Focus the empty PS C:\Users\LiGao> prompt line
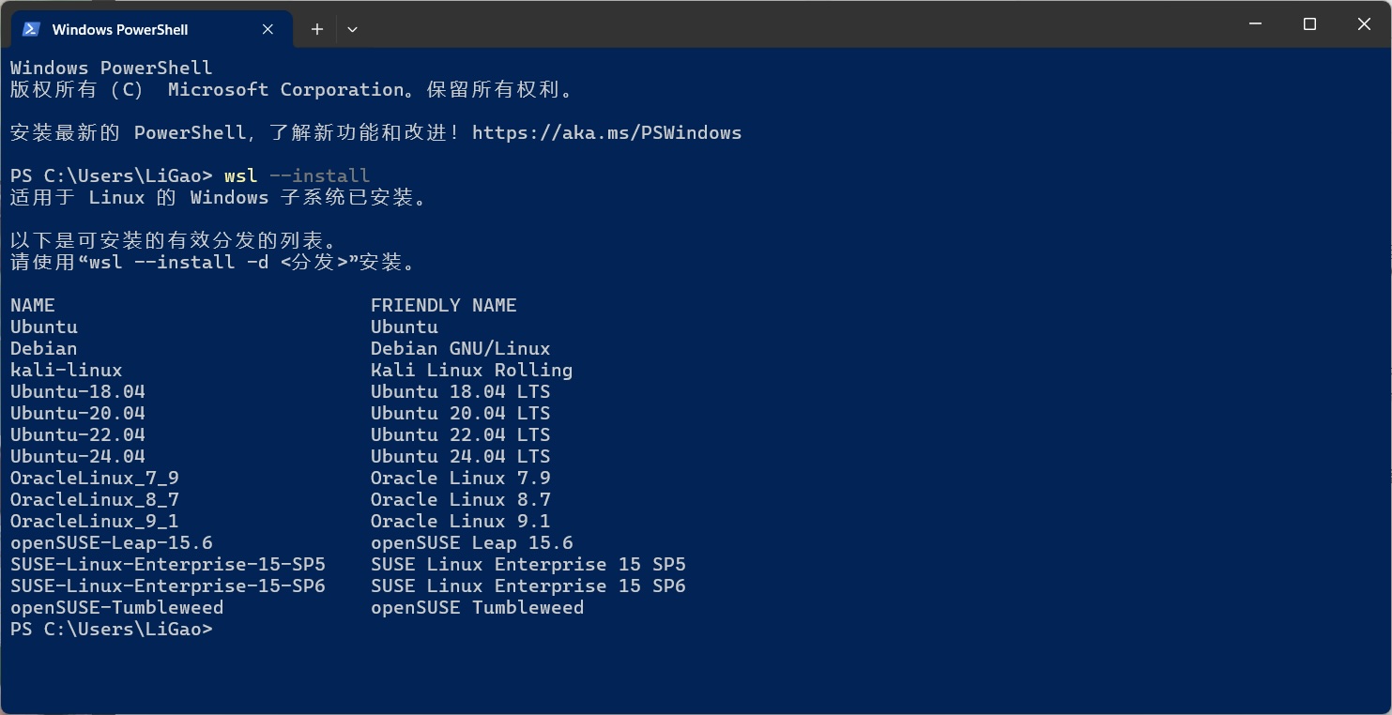The width and height of the screenshot is (1392, 715). (x=112, y=630)
